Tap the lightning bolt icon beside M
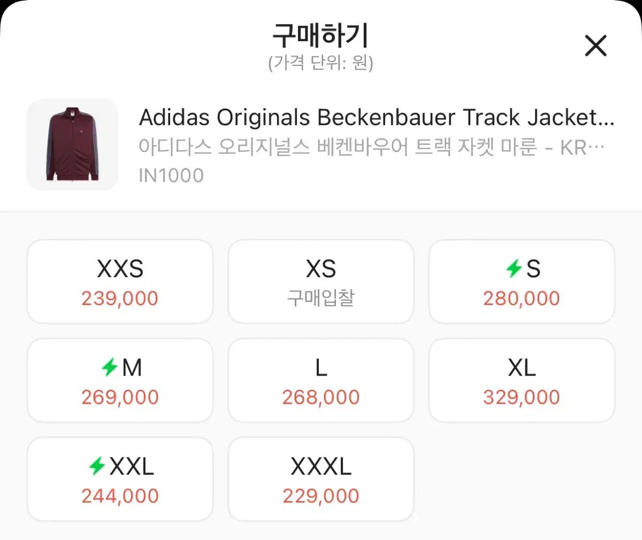Viewport: 642px width, 540px height. [x=110, y=367]
